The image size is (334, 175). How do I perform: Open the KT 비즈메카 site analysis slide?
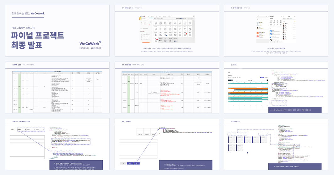coord(167,31)
